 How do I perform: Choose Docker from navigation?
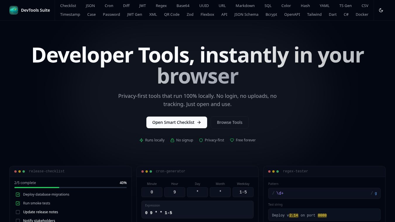pos(362,14)
